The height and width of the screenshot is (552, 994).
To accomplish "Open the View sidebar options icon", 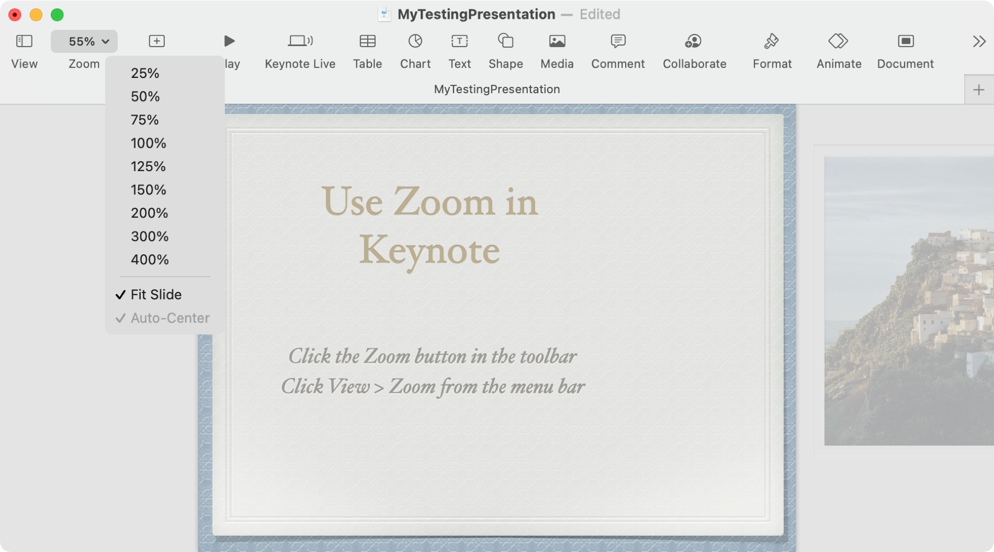I will pyautogui.click(x=24, y=41).
